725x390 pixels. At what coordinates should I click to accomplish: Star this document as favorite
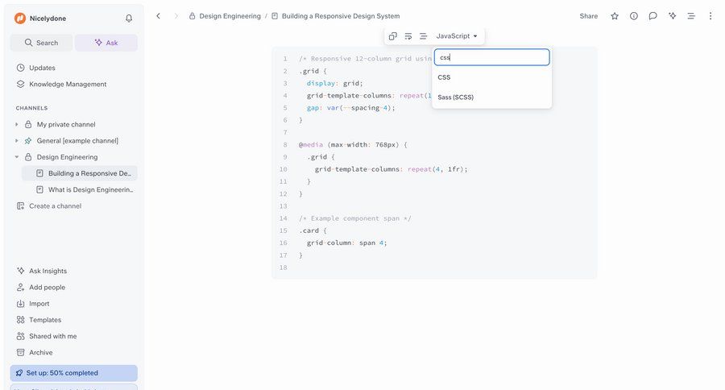point(615,16)
